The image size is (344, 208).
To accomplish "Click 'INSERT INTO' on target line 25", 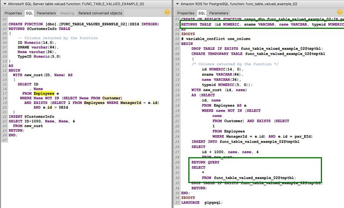I will 205,141.
